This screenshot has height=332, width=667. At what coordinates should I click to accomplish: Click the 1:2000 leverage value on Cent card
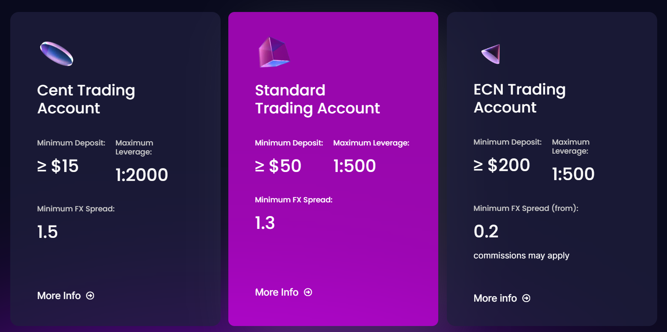coord(142,175)
